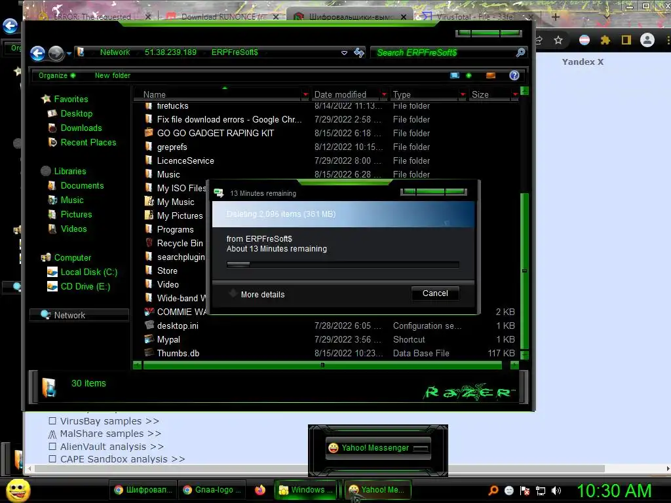
Task: Switch to the ERROR: The requested tab
Action: 92,16
